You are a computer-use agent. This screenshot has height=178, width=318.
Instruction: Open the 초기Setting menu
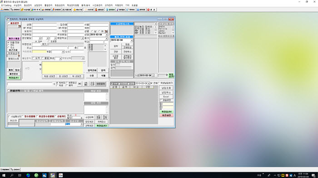[x=6, y=5]
